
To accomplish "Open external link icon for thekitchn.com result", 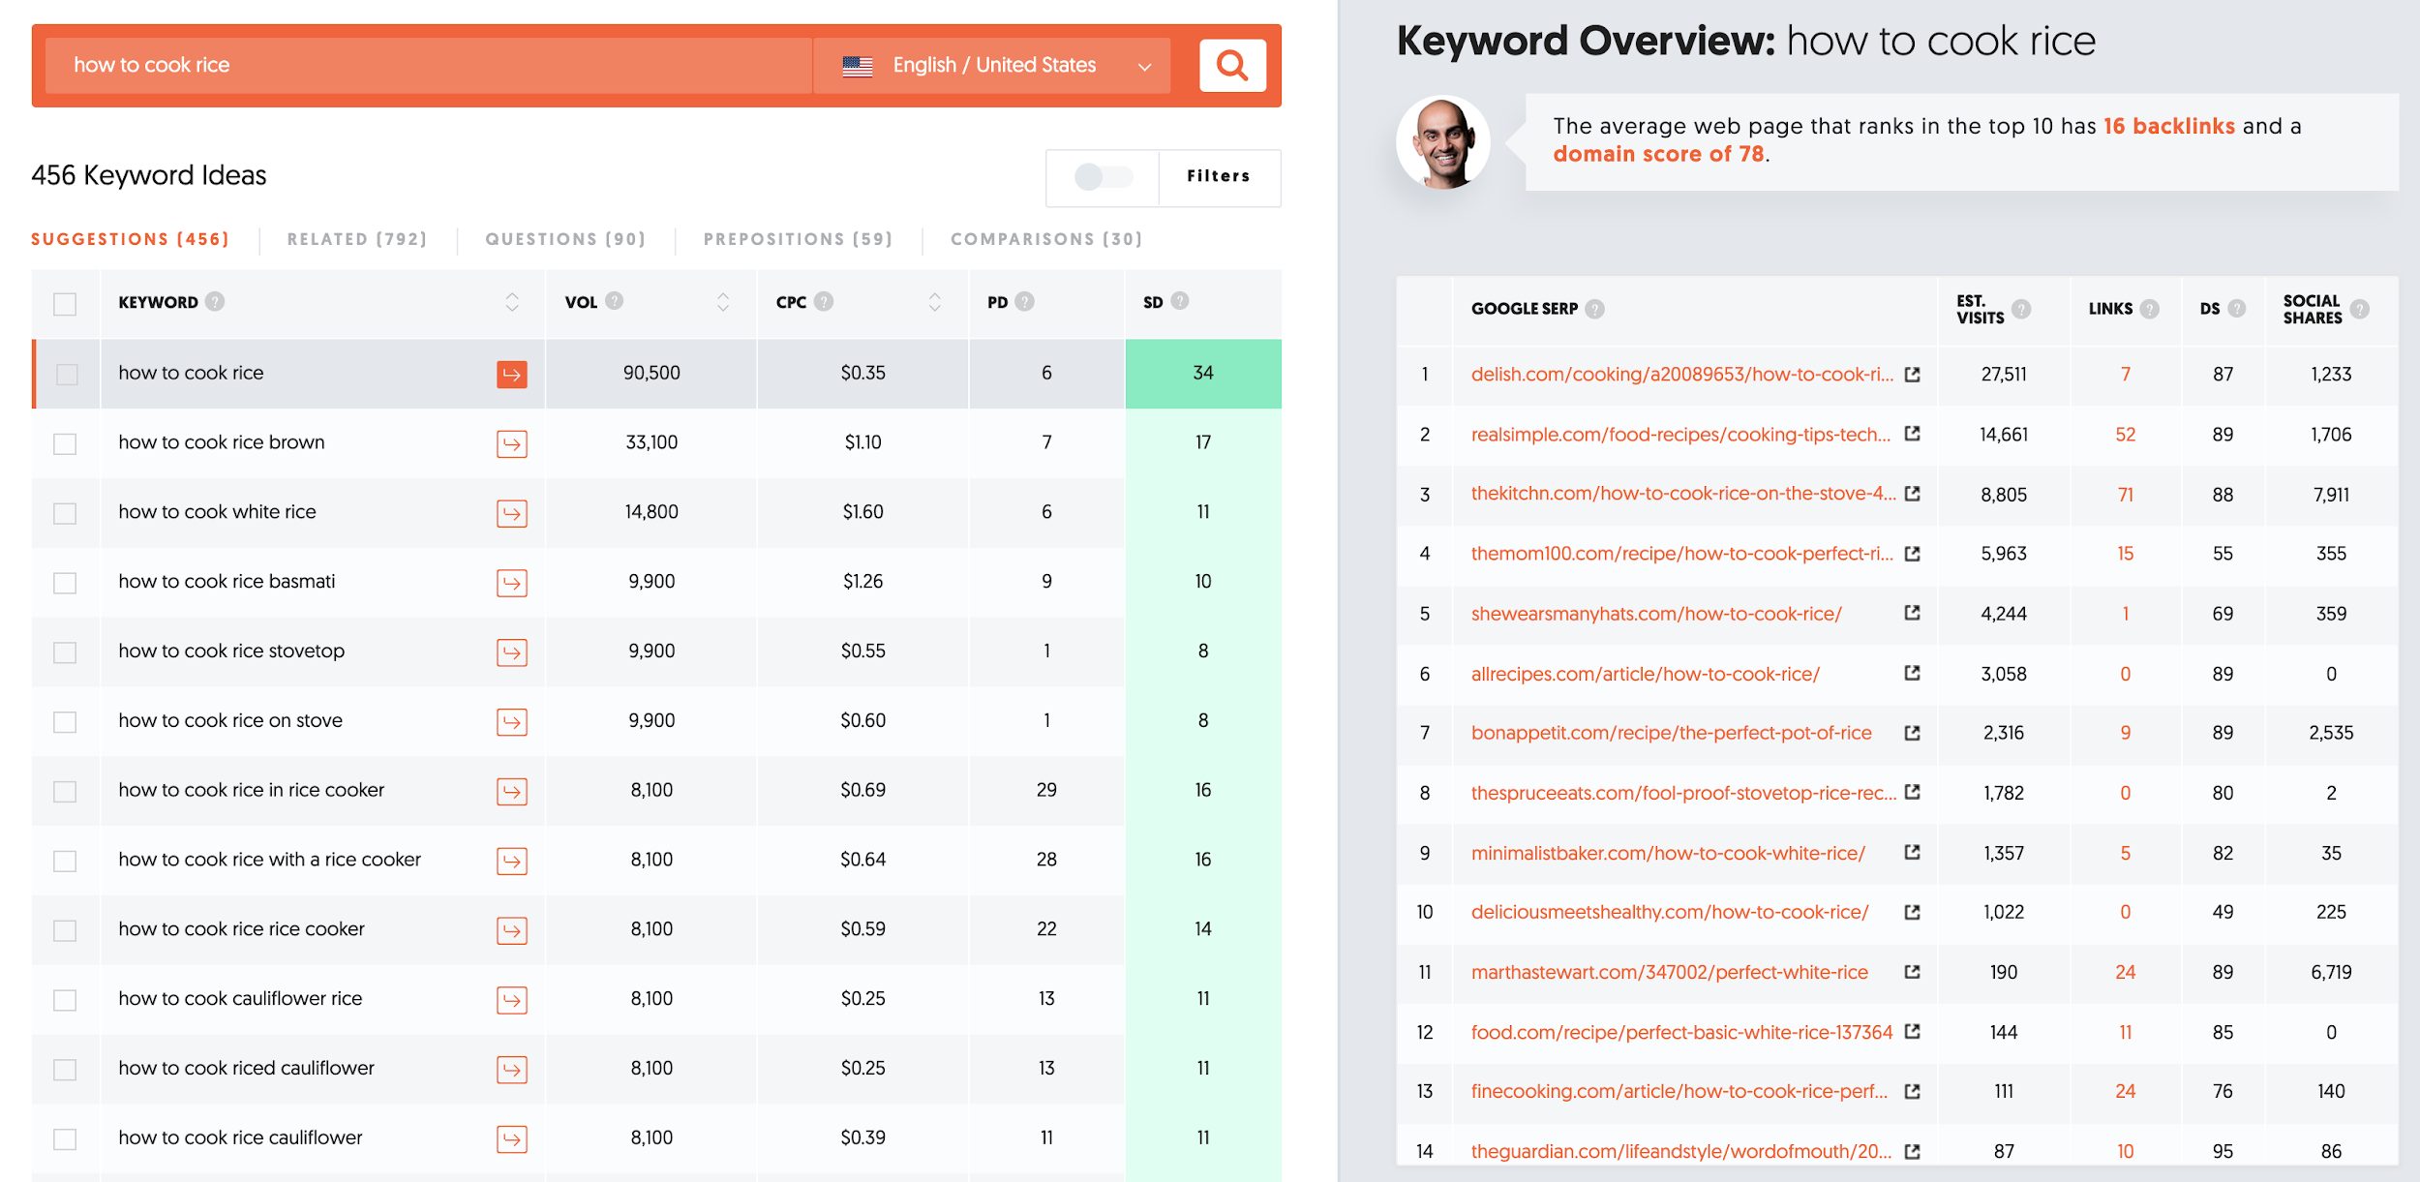I will 1912,493.
